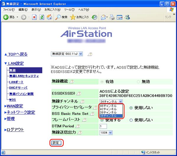177x156 pixels.
Task: Click the Mail envelope icon
Action: point(103,17)
